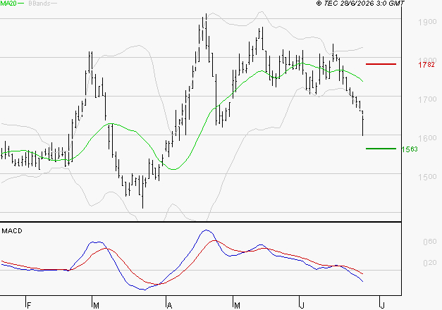442x310 pixels.
Task: Click the 1600 price axis label
Action: click(x=427, y=138)
